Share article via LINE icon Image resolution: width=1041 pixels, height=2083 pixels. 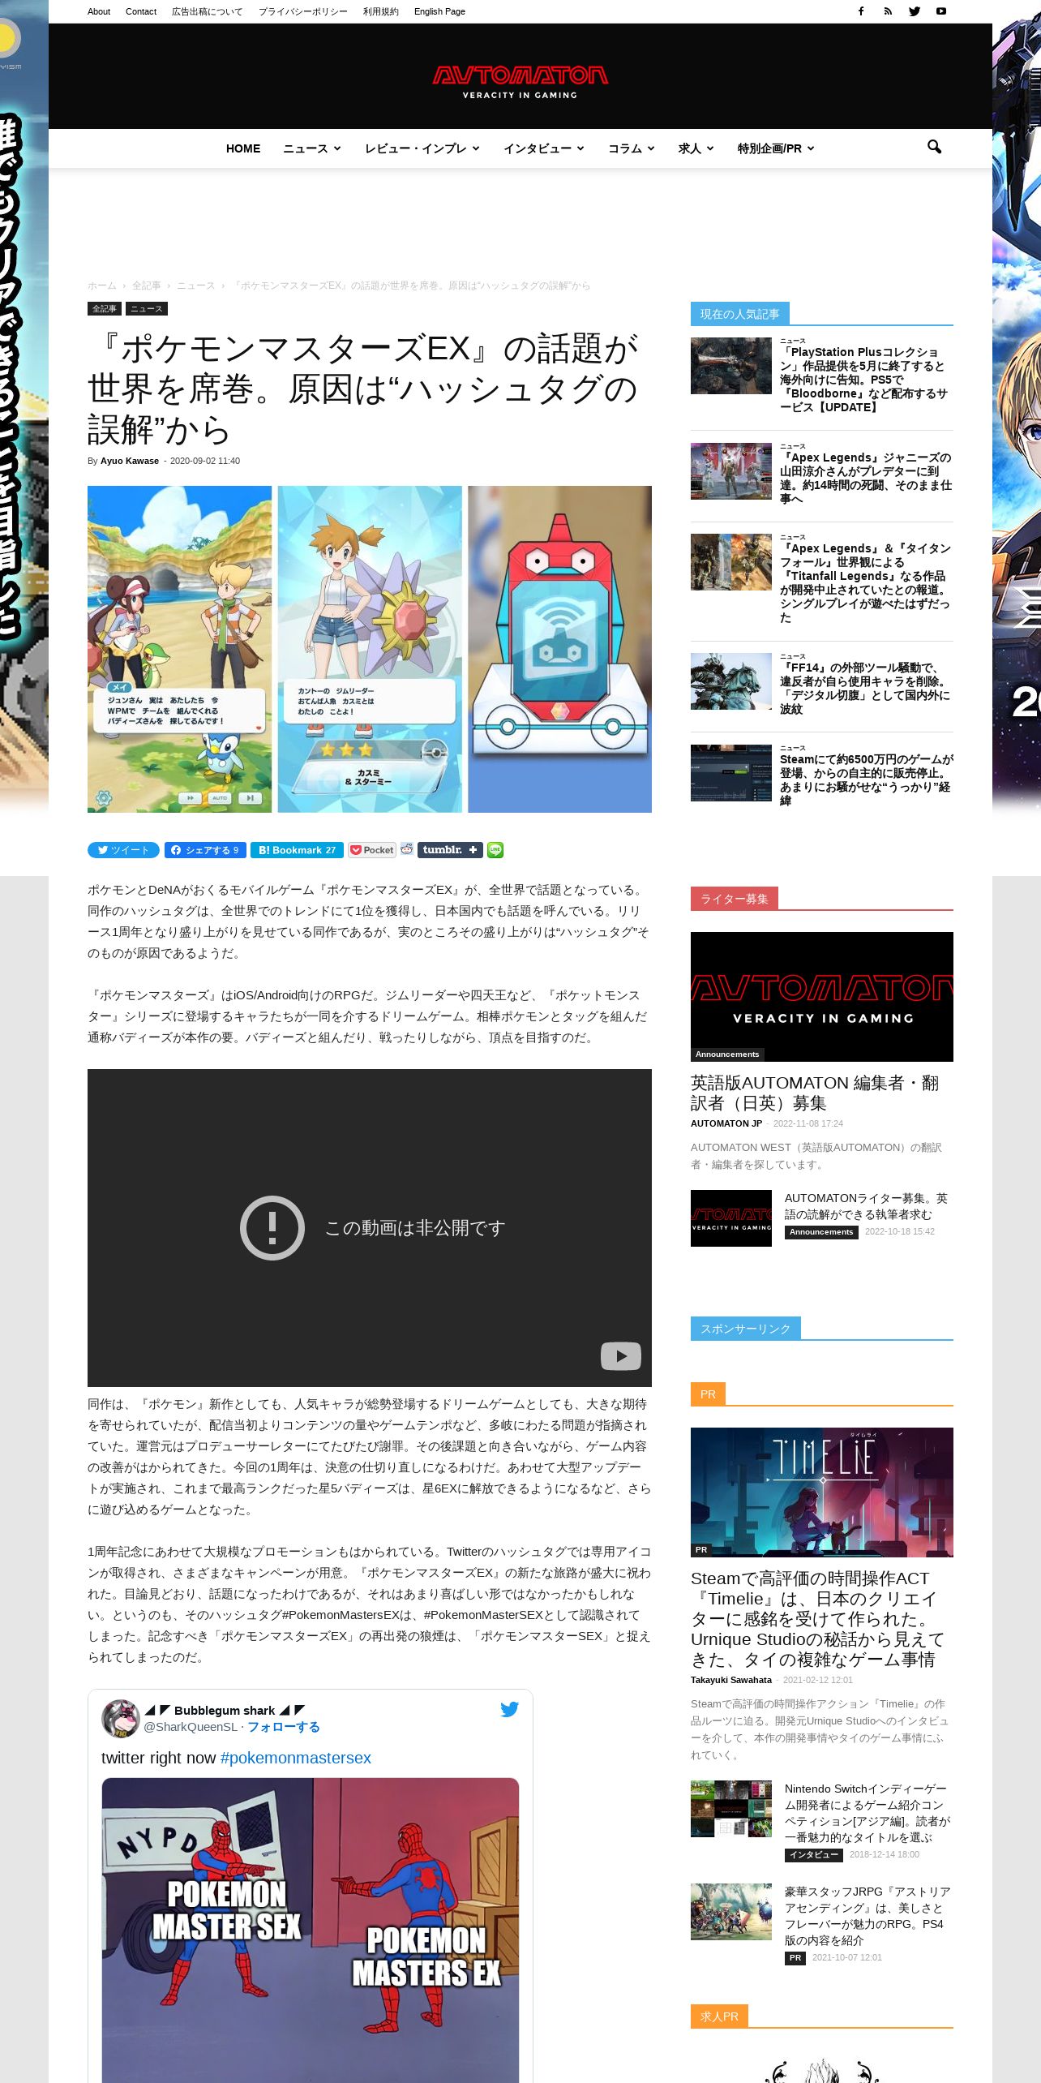(495, 850)
